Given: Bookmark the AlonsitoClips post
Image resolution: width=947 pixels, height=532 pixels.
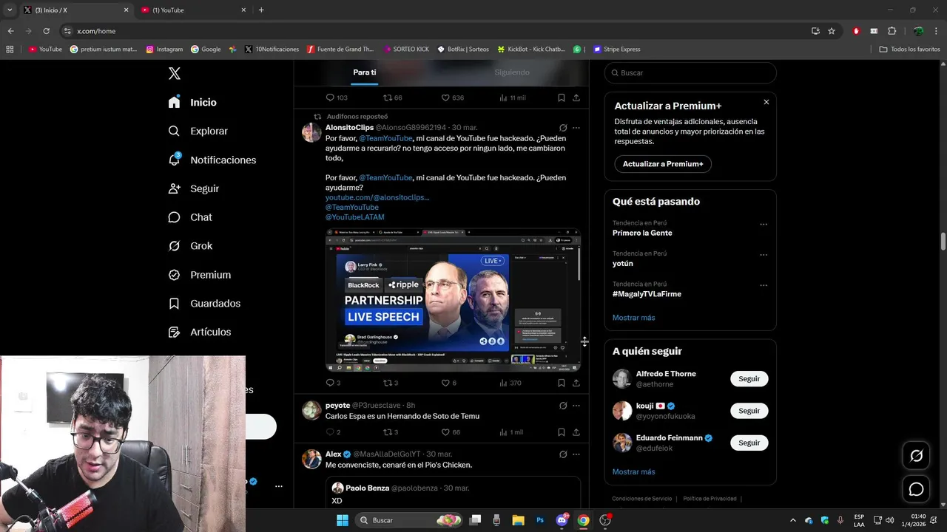Looking at the screenshot, I should click(562, 383).
